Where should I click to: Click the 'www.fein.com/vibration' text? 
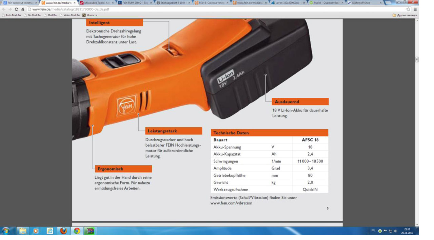pyautogui.click(x=231, y=203)
